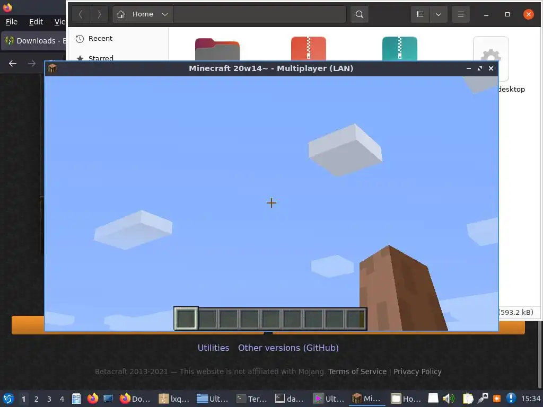Launch file manager from panel quicklaunch

pyautogui.click(x=76, y=399)
